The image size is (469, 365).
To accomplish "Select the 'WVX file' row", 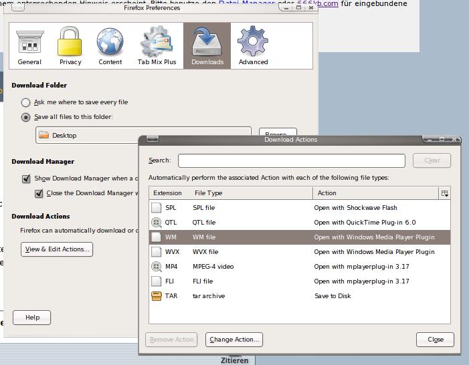I will tap(300, 252).
